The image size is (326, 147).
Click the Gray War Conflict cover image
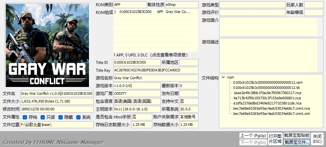[47, 45]
